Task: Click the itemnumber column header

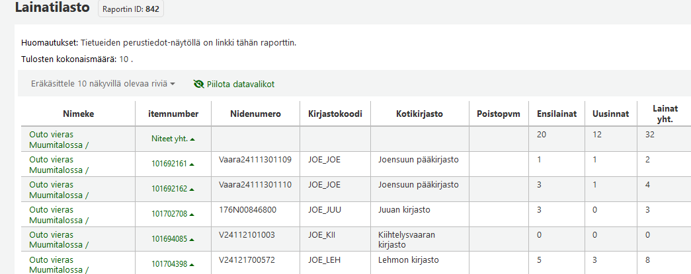Action: coord(173,114)
